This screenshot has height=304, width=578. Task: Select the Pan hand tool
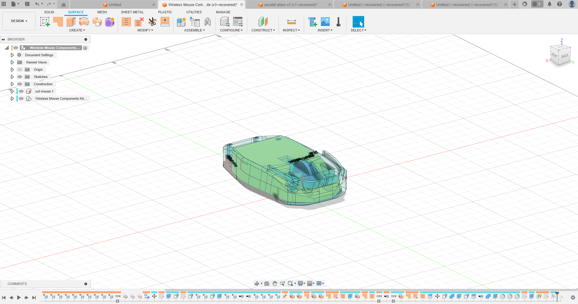275,283
